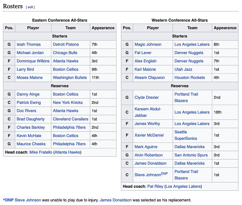This screenshot has width=242, height=205.
Task: Open Steve Johnson link in the footnote
Action: tap(28, 200)
